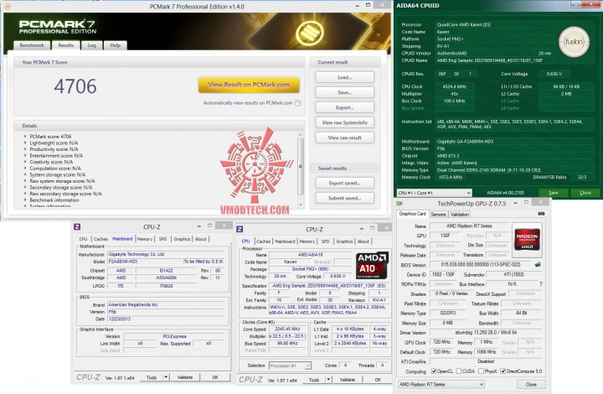Screen dimensions: 603x394
Task: Click the green Close button in AIDA64 CPUID
Action: point(585,193)
